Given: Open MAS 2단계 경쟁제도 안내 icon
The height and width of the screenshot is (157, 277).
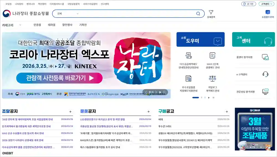Looking at the screenshot, I should tap(212, 55).
